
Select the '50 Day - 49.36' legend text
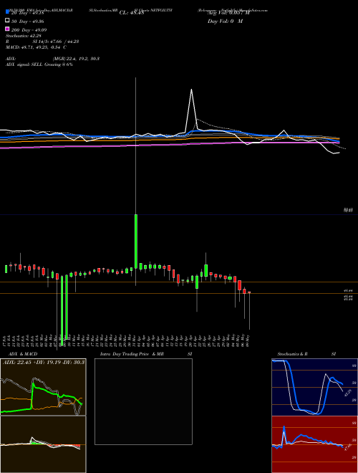[28, 21]
